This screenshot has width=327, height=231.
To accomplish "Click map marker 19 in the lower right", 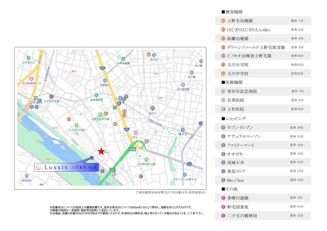I will pos(141,176).
